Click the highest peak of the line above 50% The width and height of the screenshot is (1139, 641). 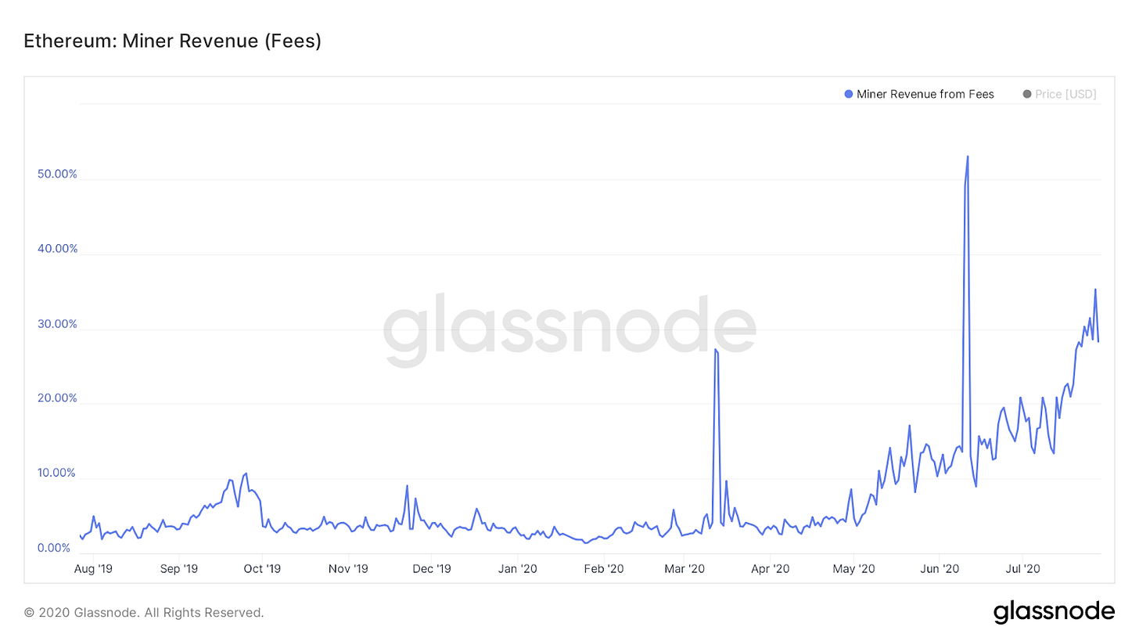[968, 157]
